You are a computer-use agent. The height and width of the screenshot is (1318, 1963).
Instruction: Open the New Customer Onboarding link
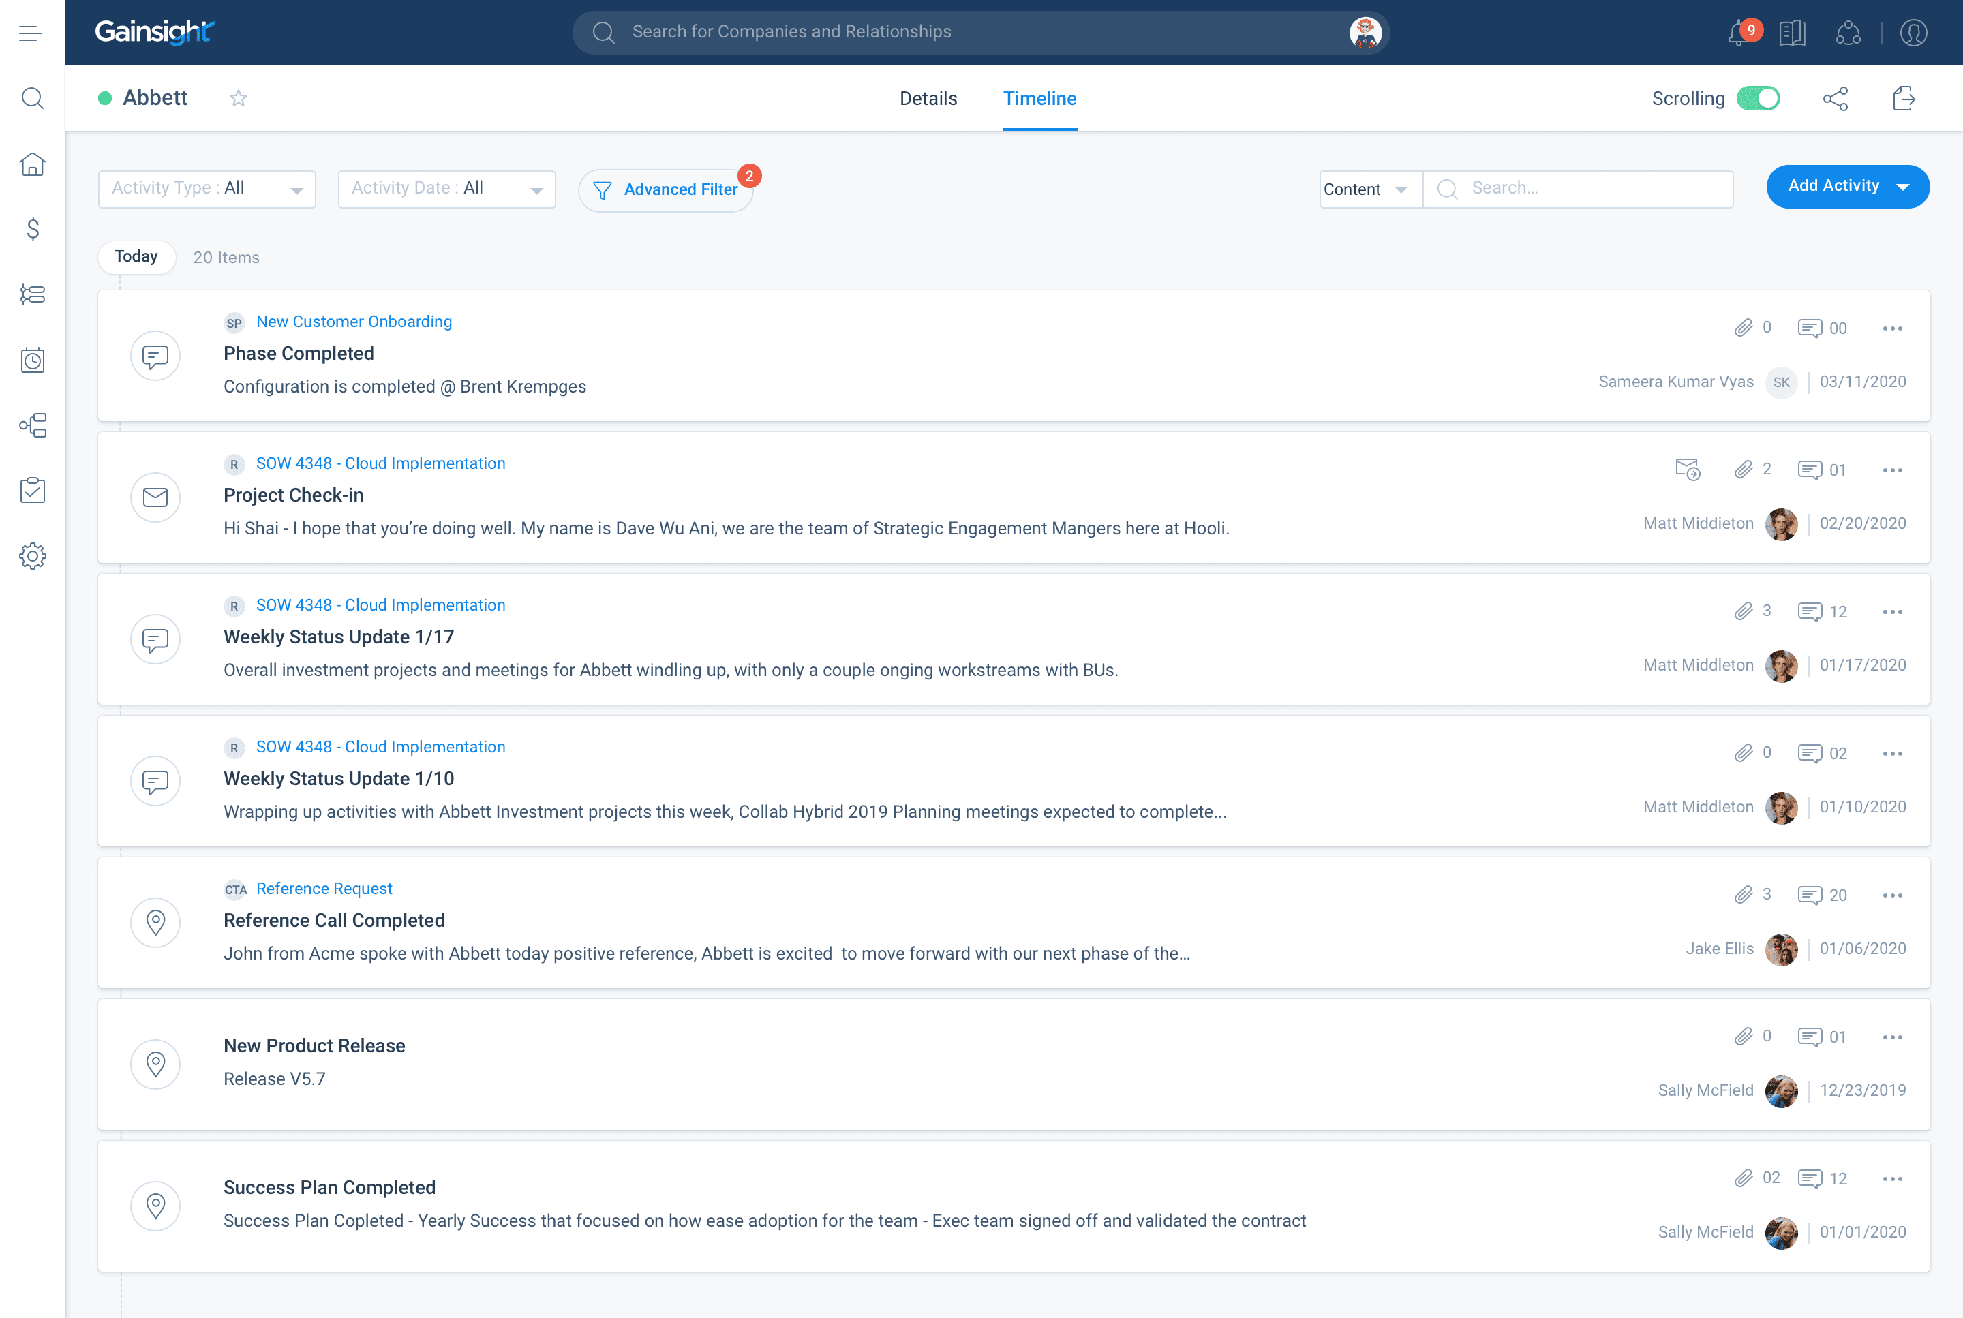[x=354, y=321]
